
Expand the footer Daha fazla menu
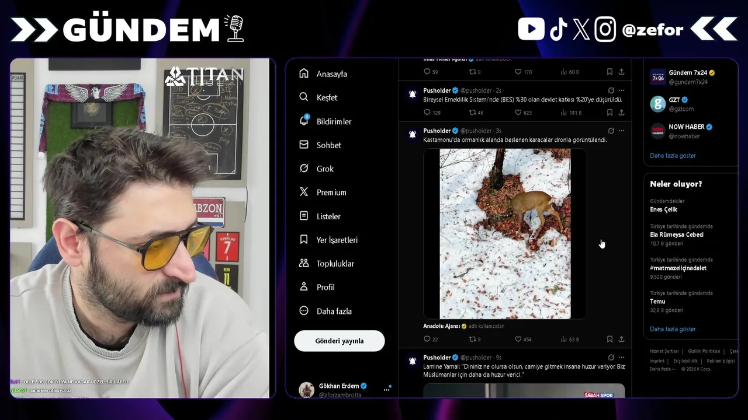tap(662, 369)
